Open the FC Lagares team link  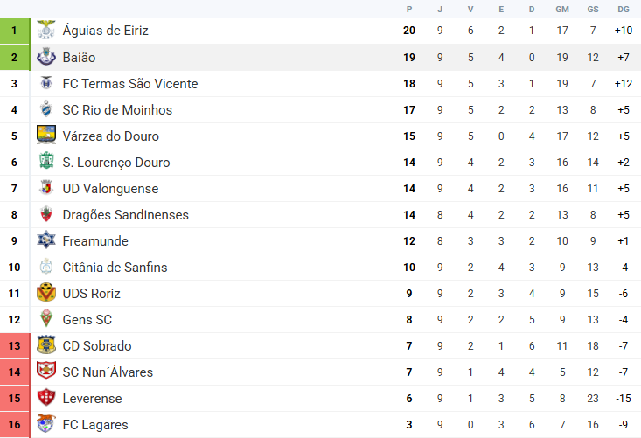(95, 425)
